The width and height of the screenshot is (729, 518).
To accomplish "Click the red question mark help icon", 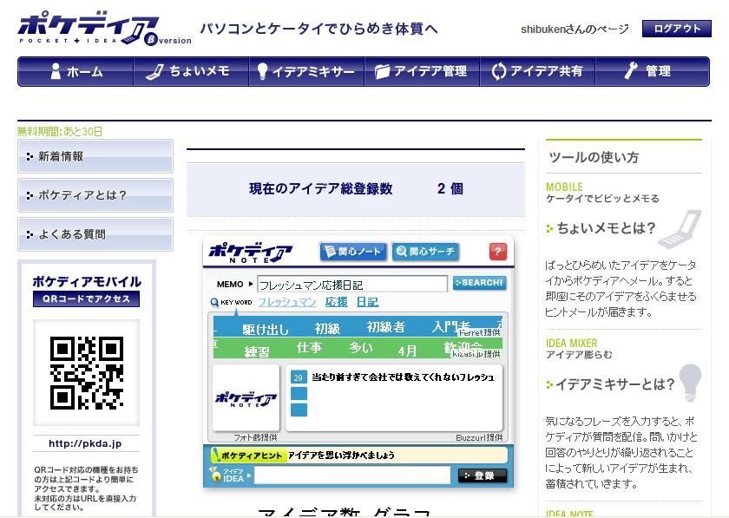I will pyautogui.click(x=498, y=252).
